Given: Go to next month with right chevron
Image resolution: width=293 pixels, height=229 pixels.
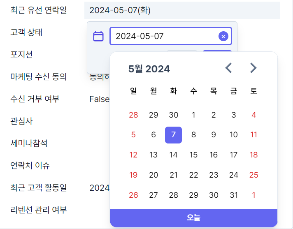Looking at the screenshot, I should 253,68.
